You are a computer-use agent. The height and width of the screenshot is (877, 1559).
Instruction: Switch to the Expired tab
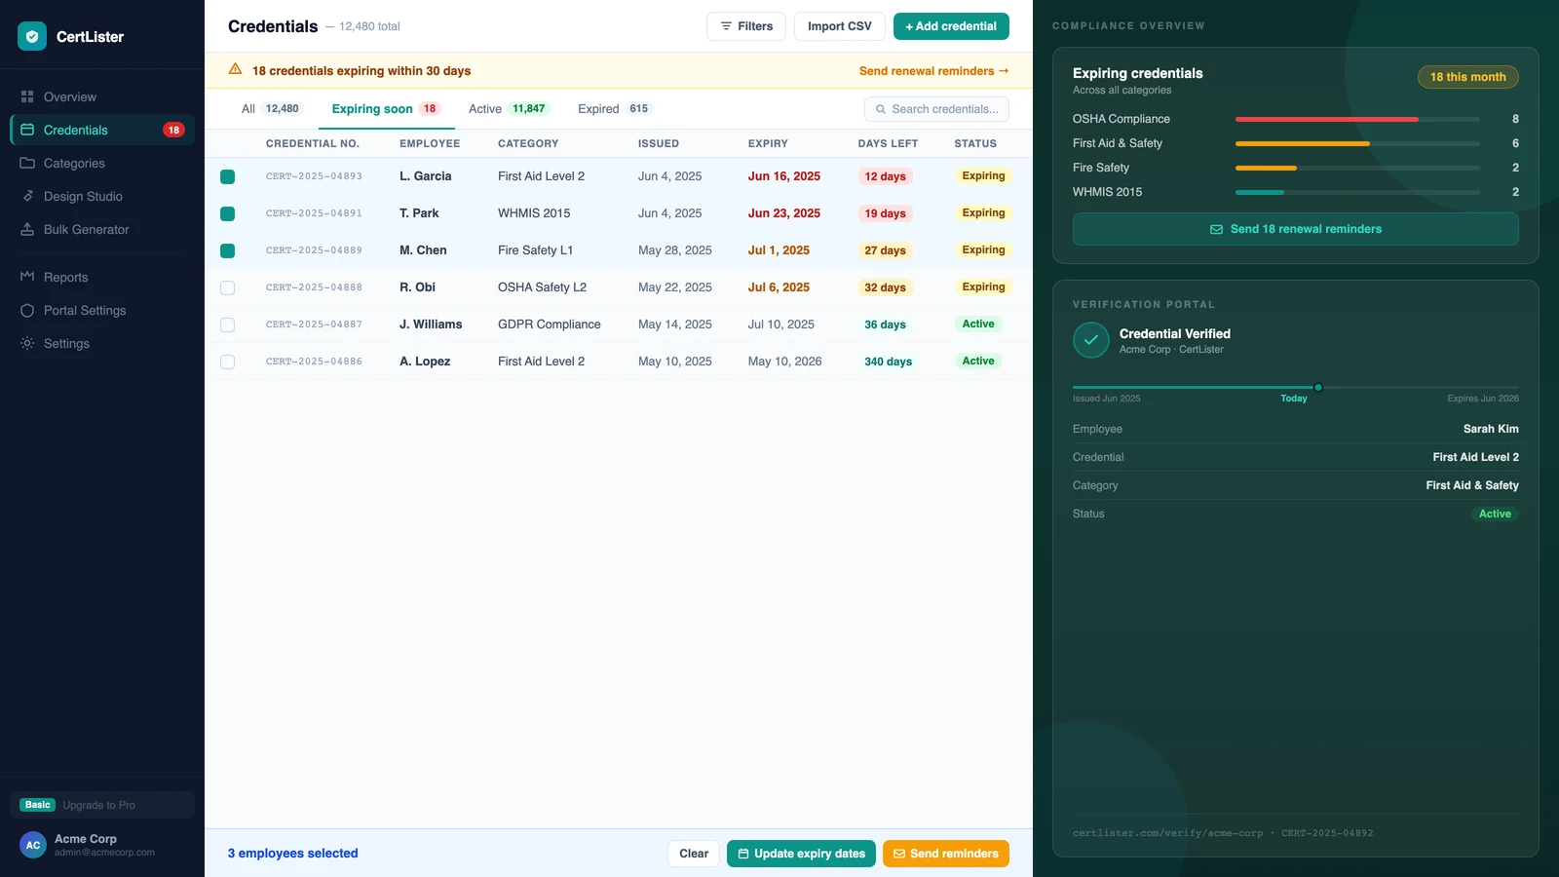[613, 109]
